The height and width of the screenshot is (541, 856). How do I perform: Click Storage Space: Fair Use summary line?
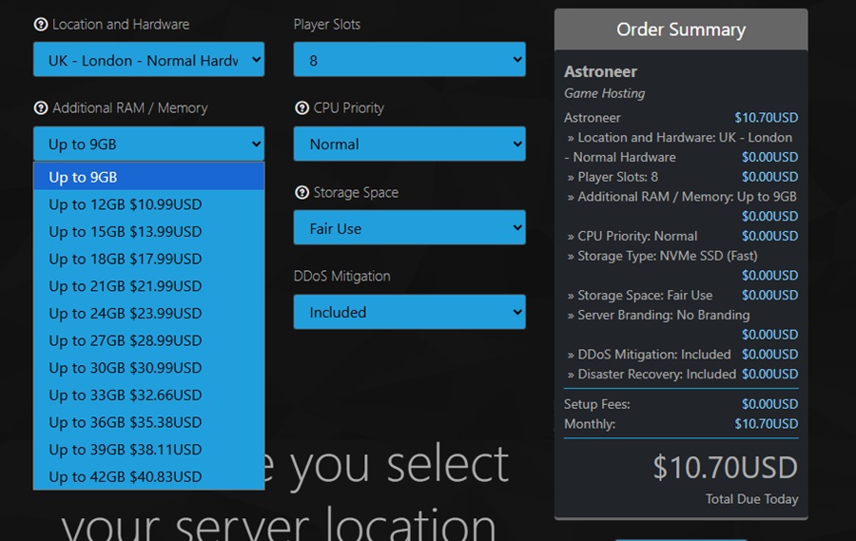(x=681, y=295)
